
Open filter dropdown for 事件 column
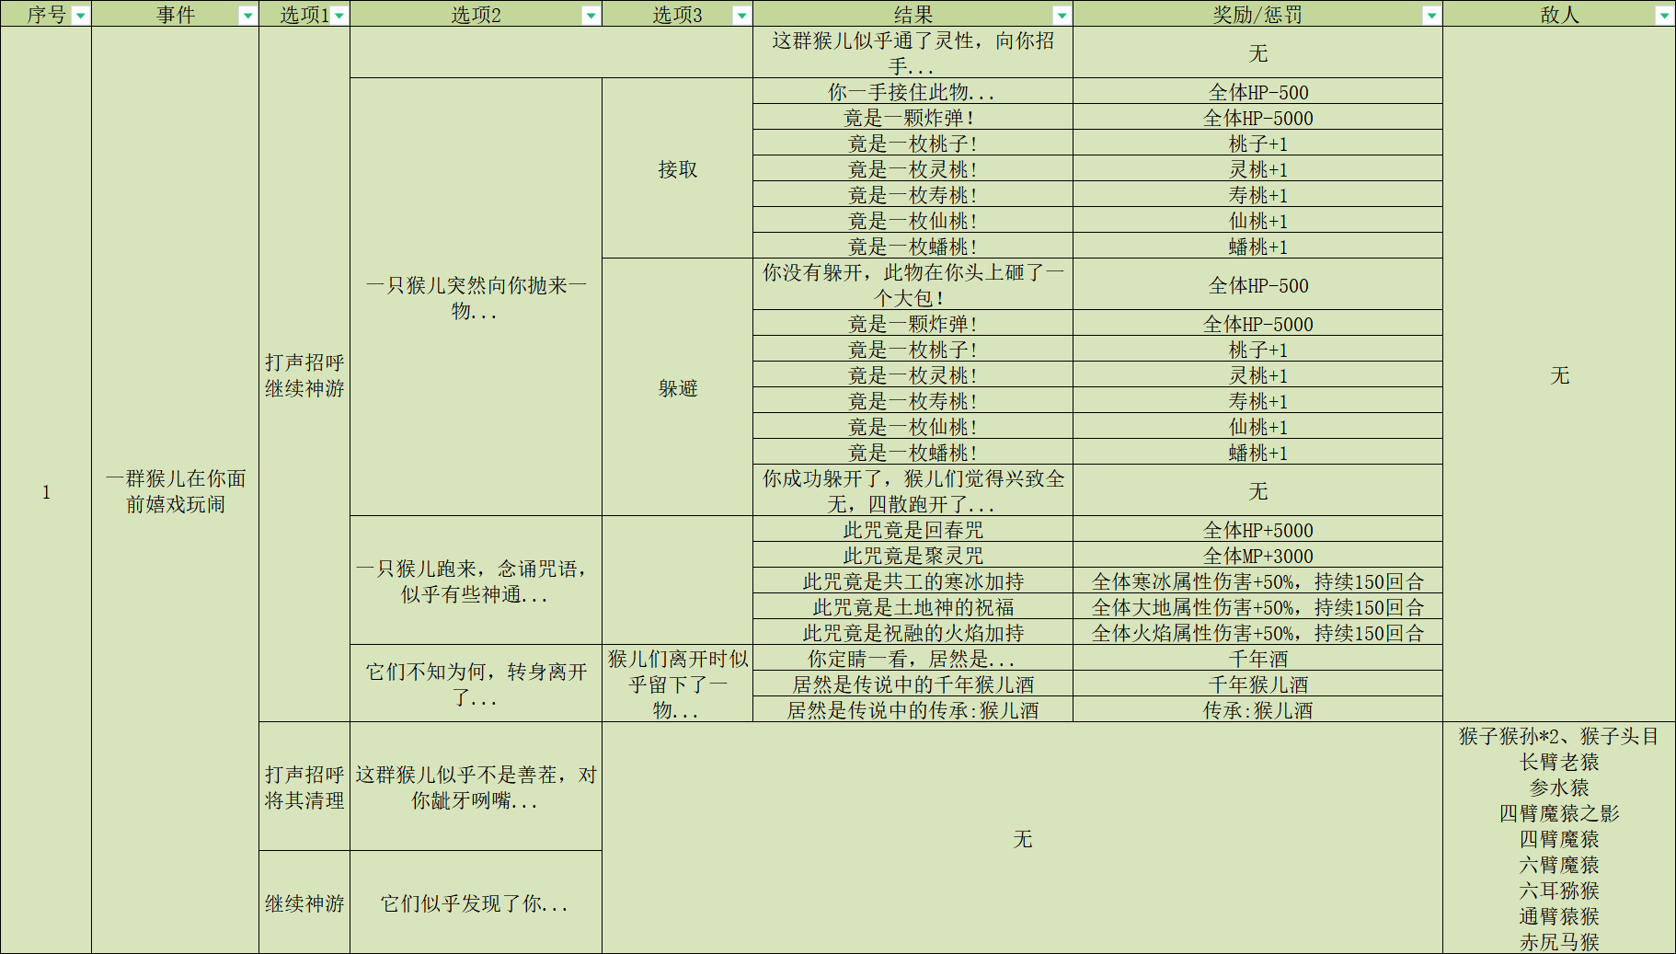[247, 16]
